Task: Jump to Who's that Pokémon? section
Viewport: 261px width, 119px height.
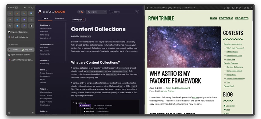Action: coord(235,48)
